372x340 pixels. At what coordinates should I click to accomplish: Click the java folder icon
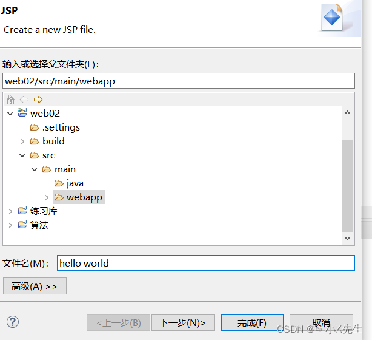59,183
